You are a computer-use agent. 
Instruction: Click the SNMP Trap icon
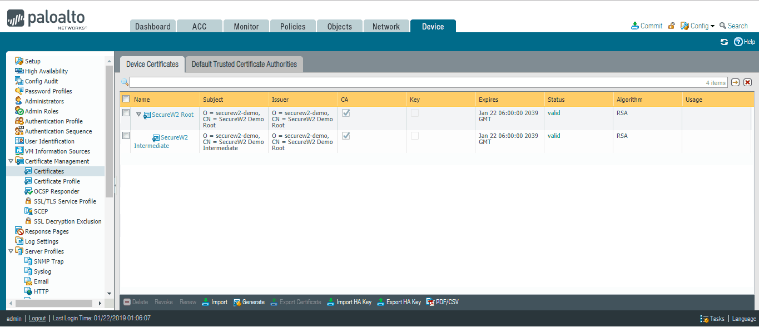[28, 261]
